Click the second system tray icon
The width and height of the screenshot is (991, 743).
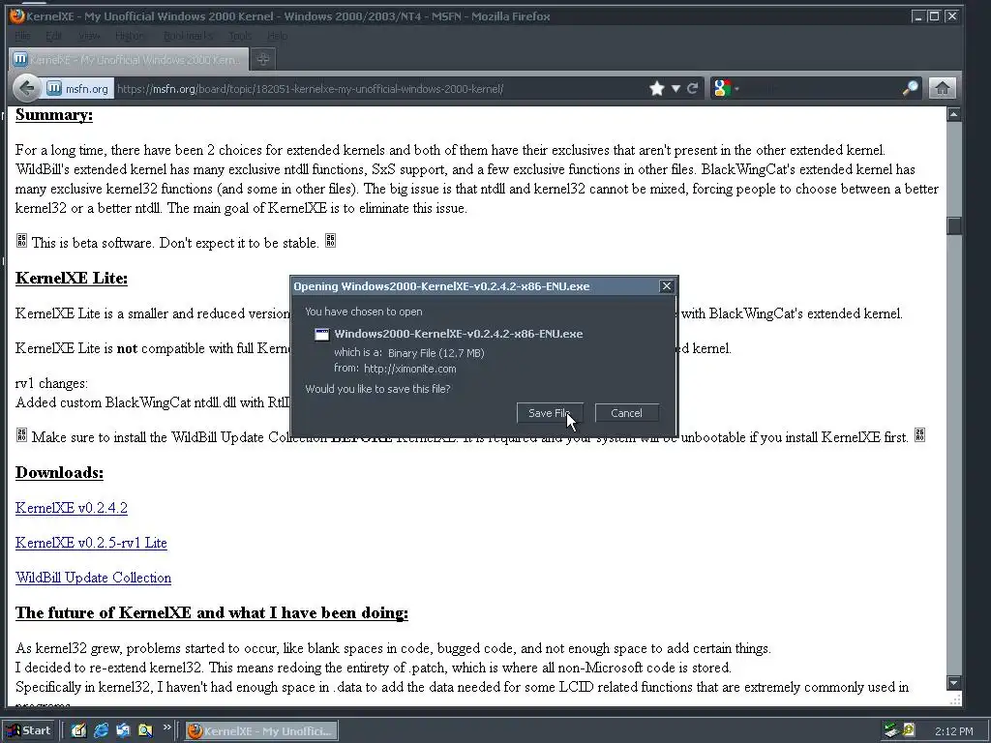(x=909, y=730)
